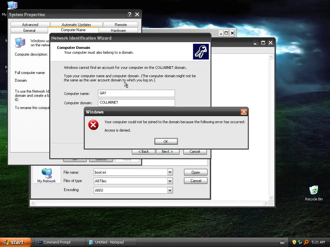The height and width of the screenshot is (247, 330).
Task: Expand the File name dropdown in Open dialog
Action: point(170,172)
